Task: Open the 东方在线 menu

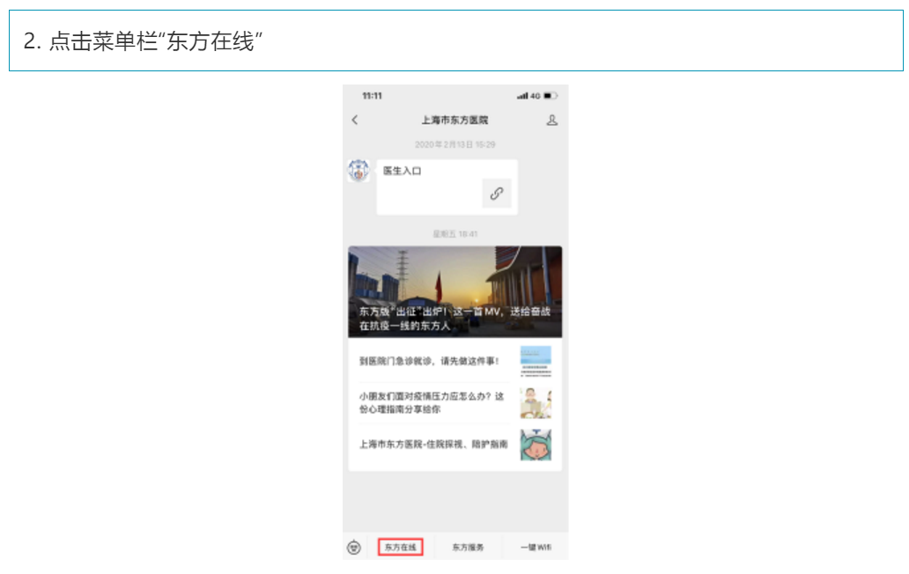Action: [x=401, y=547]
